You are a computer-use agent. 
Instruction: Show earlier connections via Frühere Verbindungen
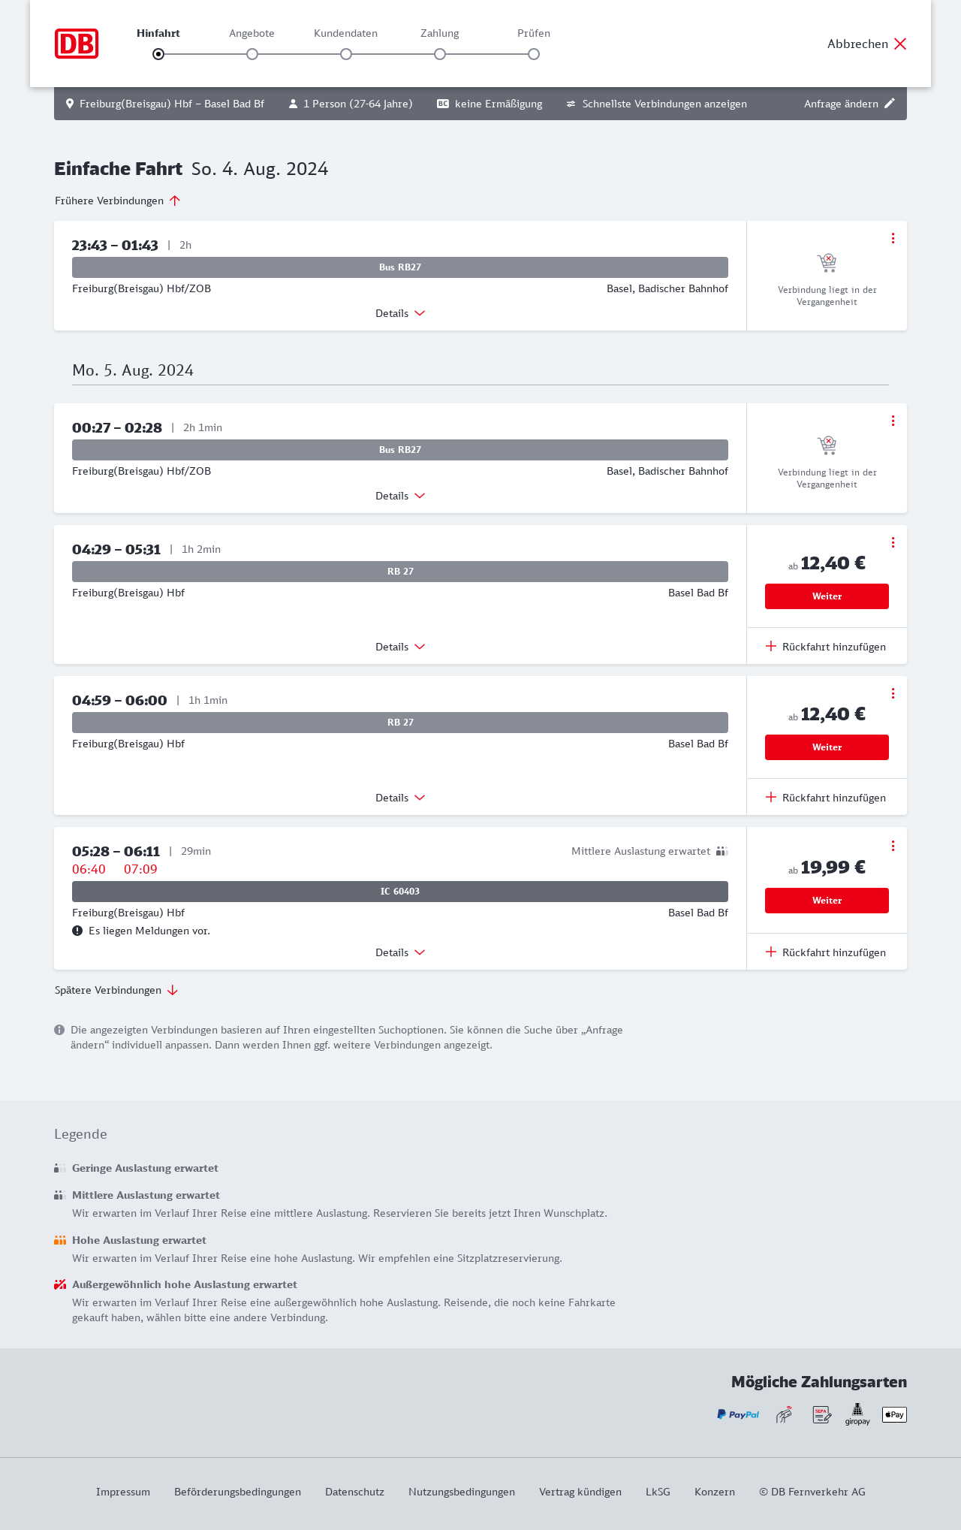click(118, 201)
